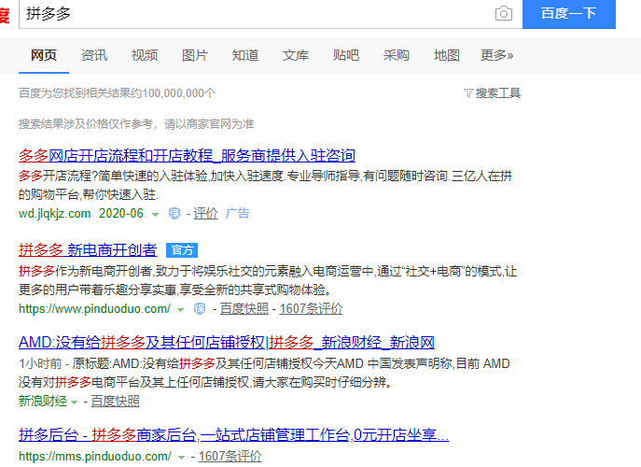The width and height of the screenshot is (641, 467).
Task: Switch to the 视频 tab
Action: coord(145,55)
